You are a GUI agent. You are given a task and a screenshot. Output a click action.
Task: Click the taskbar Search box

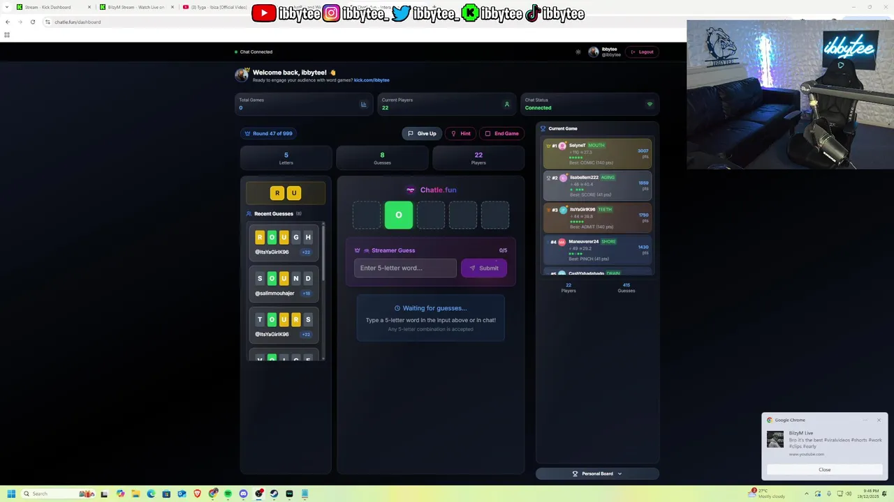[58, 494]
